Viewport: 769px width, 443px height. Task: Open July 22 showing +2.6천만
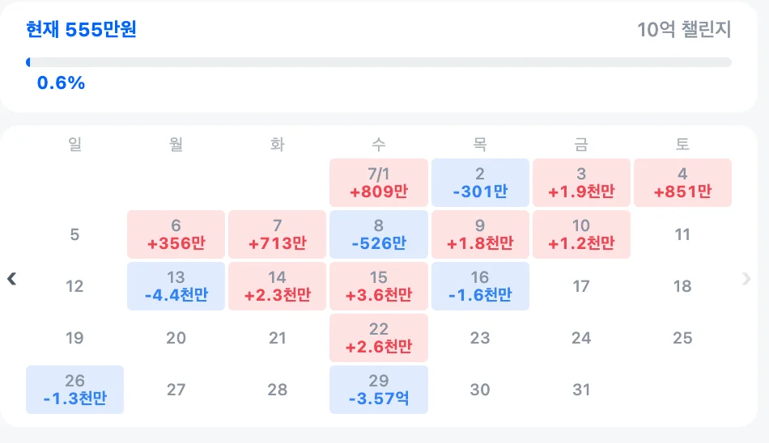(379, 338)
